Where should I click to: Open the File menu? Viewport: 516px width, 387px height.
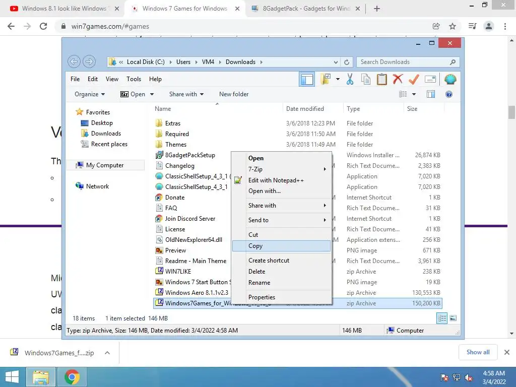(75, 79)
